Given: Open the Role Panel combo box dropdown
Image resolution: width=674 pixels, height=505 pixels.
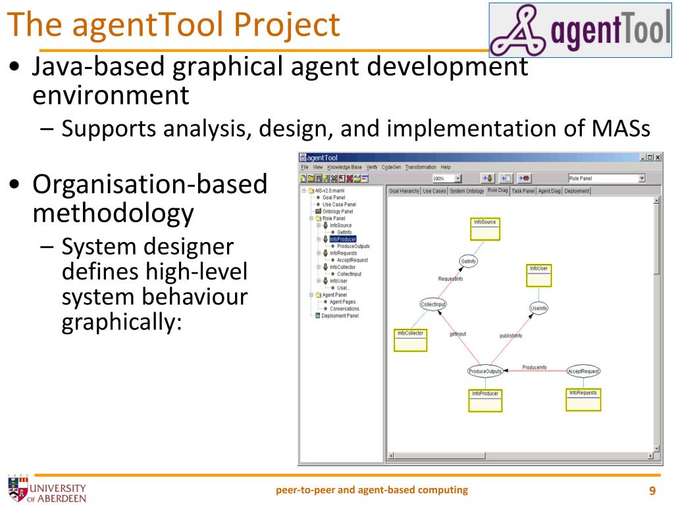Looking at the screenshot, I should (x=642, y=178).
